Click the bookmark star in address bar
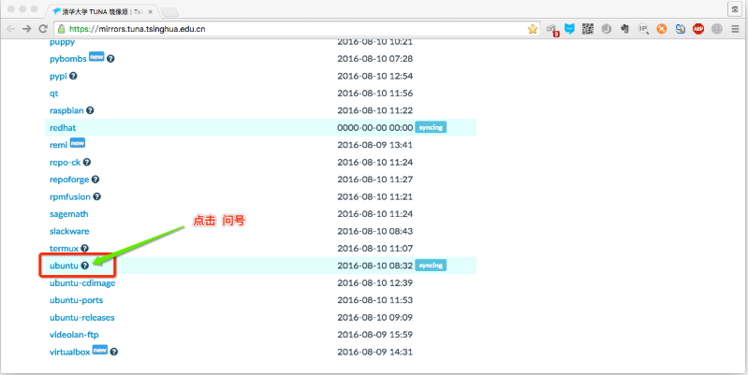This screenshot has height=375, width=748. [533, 29]
